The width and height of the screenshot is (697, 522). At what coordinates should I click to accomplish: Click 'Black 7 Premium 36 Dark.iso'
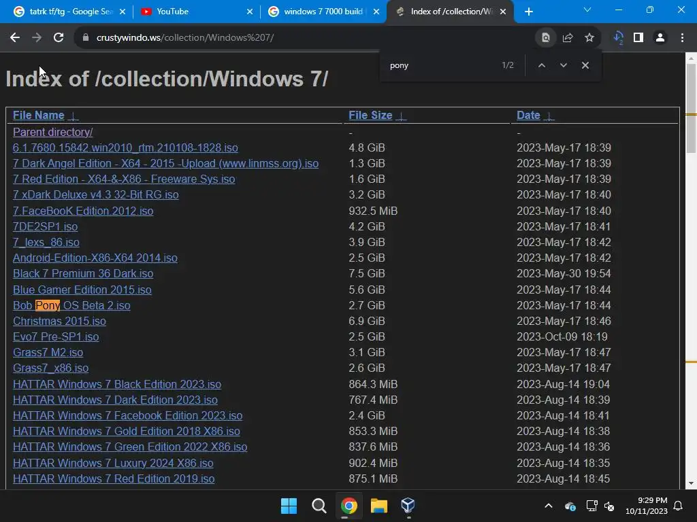(83, 273)
